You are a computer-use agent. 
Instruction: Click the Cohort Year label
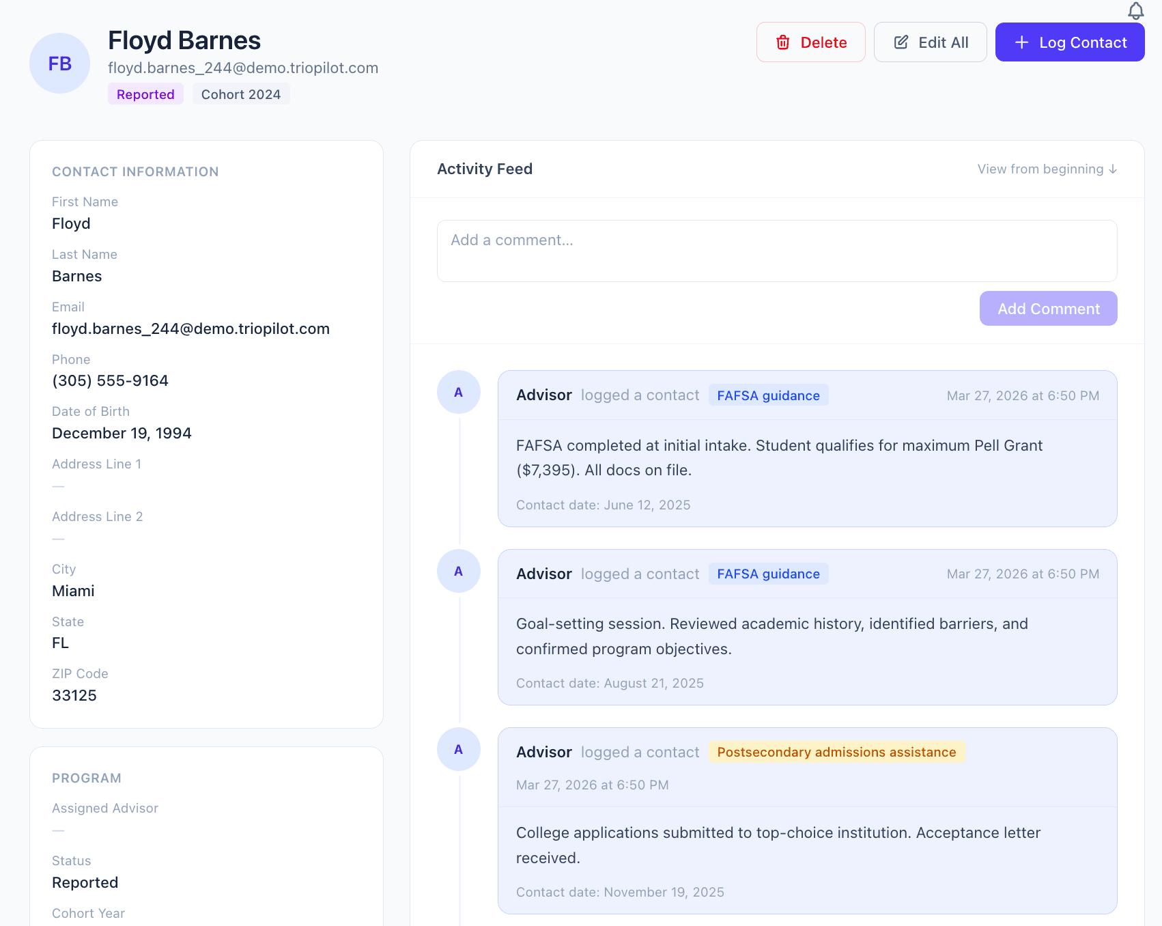(89, 914)
